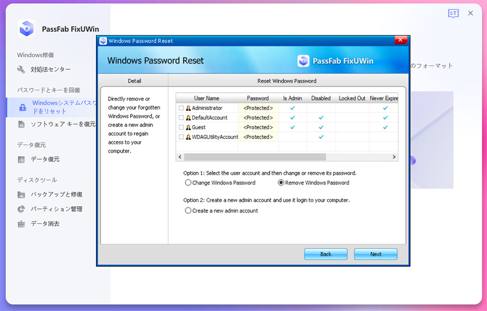The height and width of the screenshot is (311, 487).
Task: Check the Administrator account checkbox
Action: [x=181, y=108]
